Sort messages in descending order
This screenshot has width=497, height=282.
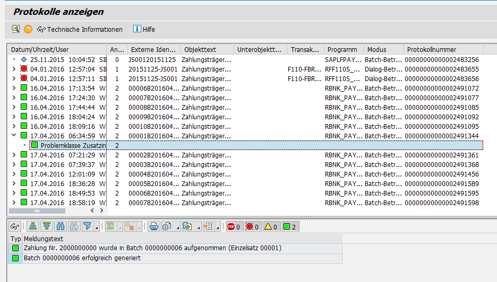[47, 226]
